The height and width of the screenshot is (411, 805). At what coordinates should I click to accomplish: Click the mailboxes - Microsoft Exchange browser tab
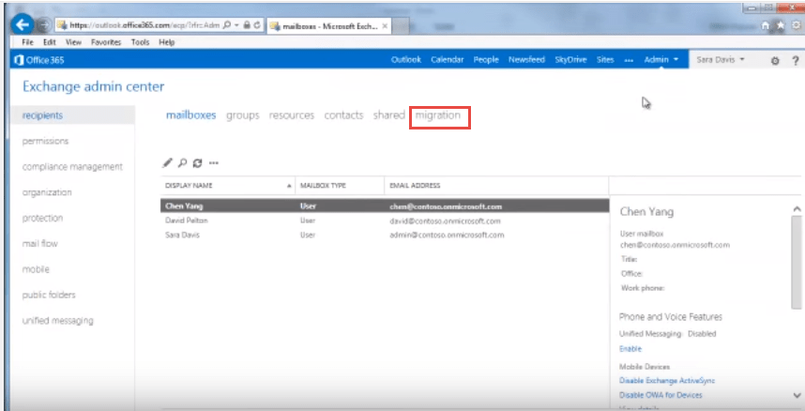pyautogui.click(x=329, y=25)
